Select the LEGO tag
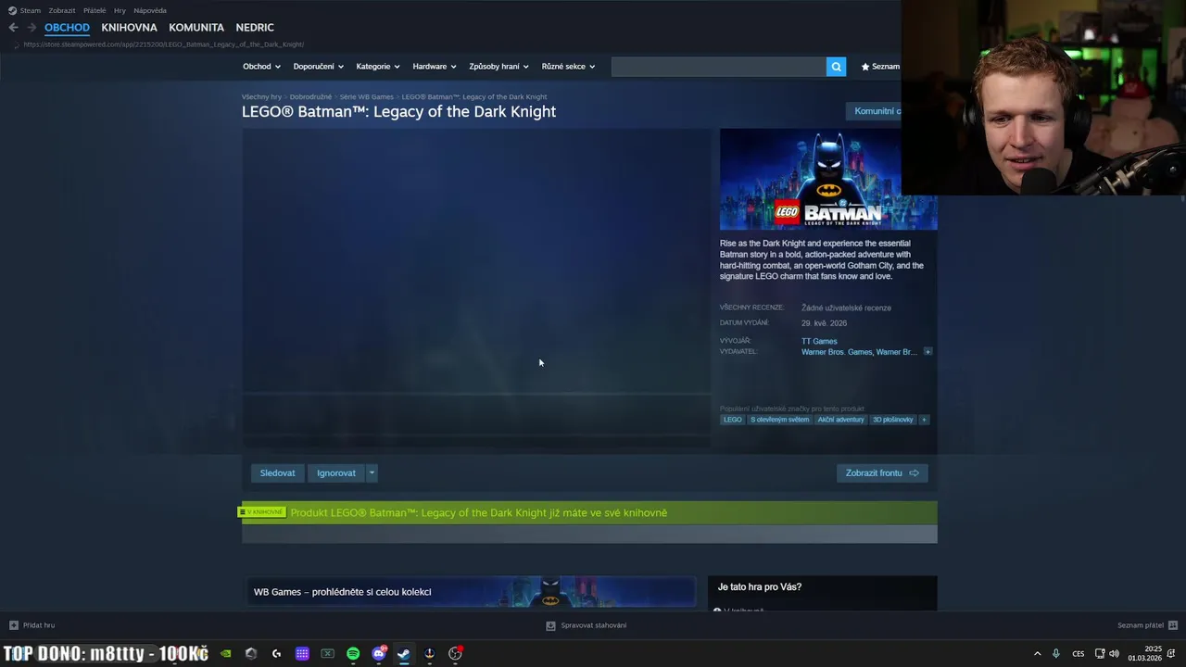This screenshot has height=667, width=1186. pos(733,420)
